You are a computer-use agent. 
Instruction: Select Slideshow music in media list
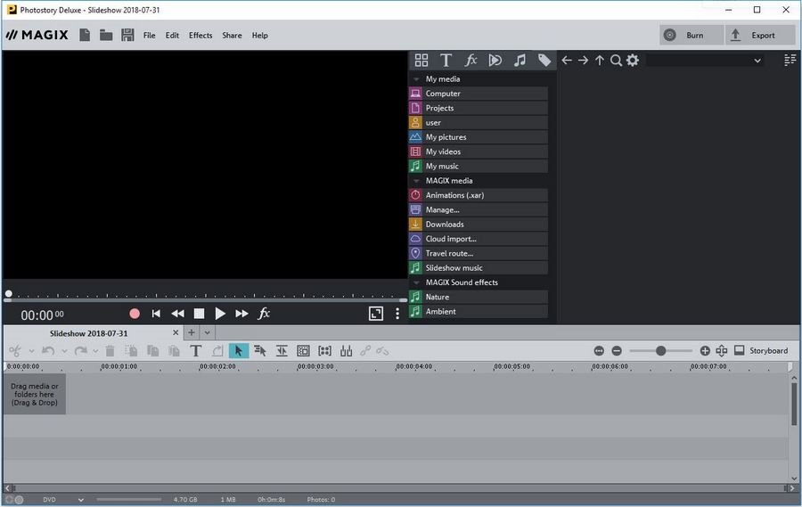pyautogui.click(x=454, y=268)
